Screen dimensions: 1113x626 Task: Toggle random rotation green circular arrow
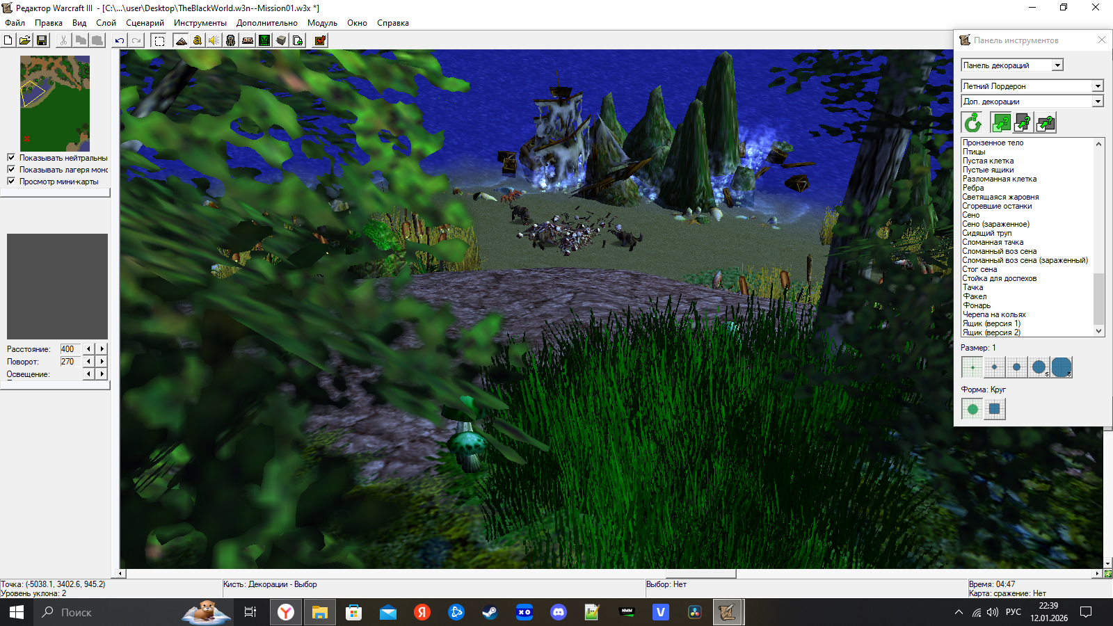click(x=972, y=123)
